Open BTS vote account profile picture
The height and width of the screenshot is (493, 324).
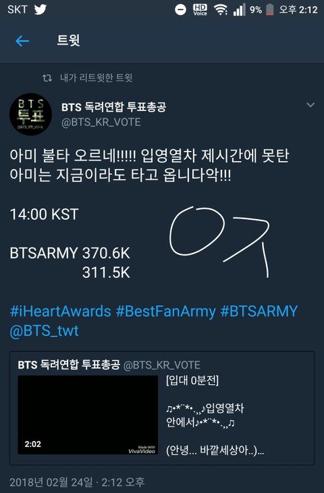coord(31,114)
